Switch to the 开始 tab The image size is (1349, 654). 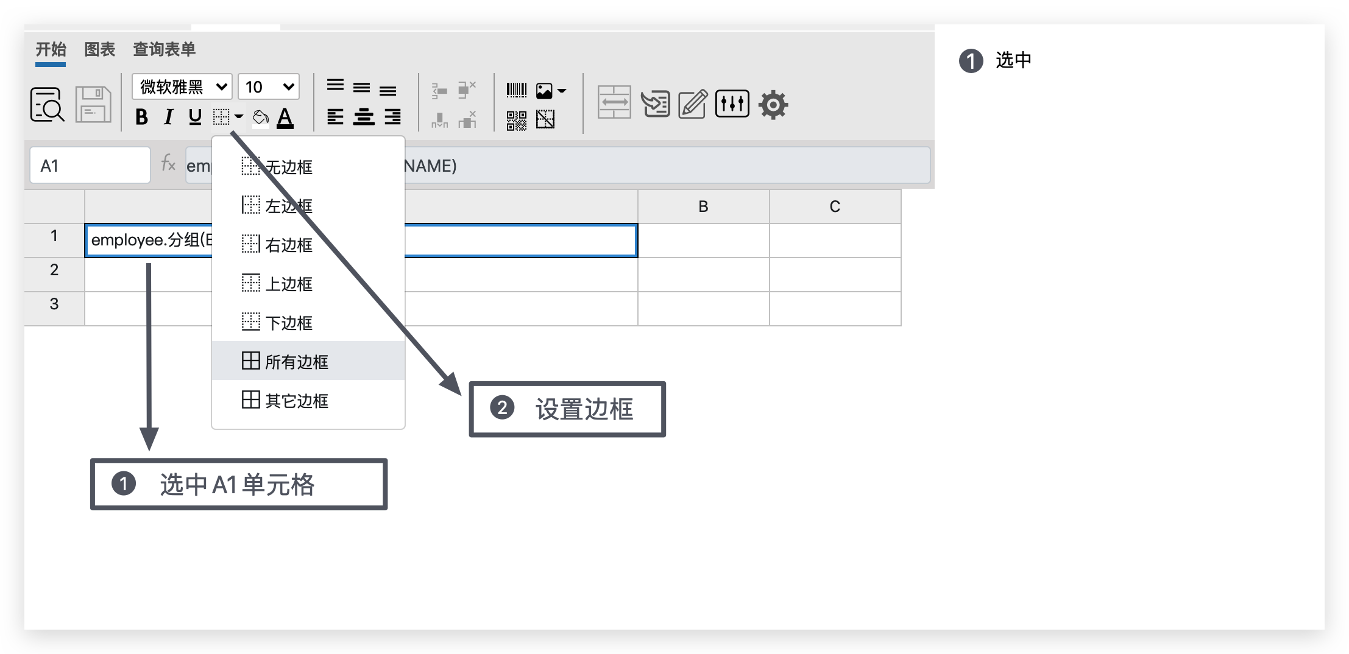click(x=51, y=49)
